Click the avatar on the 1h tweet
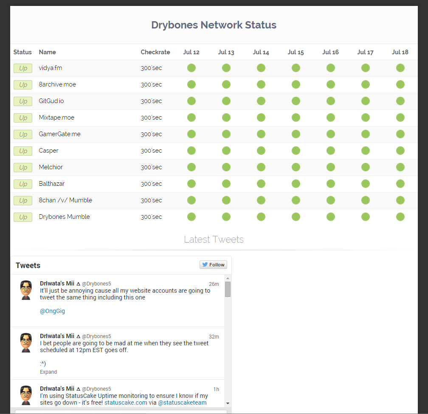The width and height of the screenshot is (428, 414). (x=26, y=395)
